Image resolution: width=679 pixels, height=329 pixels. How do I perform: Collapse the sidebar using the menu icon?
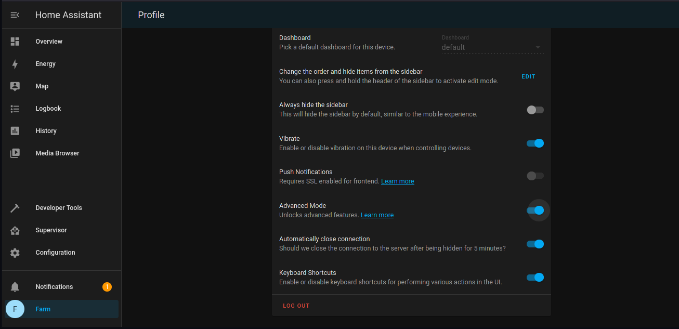[15, 15]
